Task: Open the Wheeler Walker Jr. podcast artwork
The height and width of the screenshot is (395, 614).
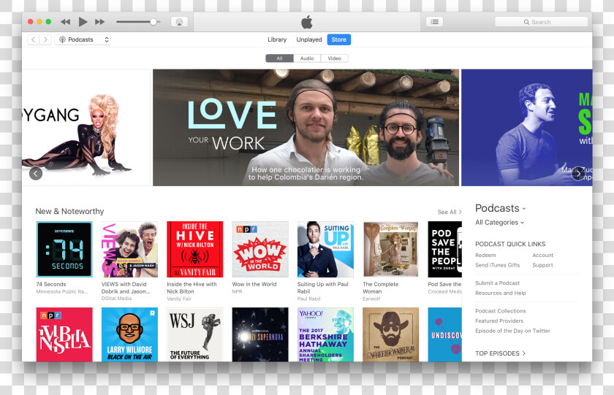Action: [x=391, y=334]
